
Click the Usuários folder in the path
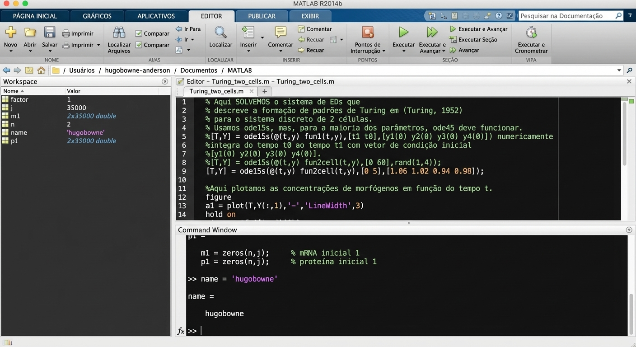coord(82,70)
